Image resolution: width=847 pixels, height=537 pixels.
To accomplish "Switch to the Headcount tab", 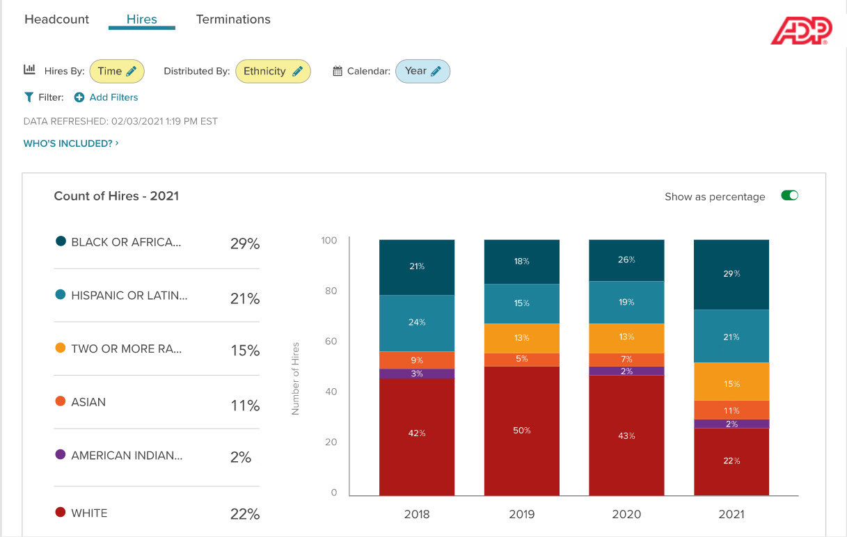I will 56,19.
